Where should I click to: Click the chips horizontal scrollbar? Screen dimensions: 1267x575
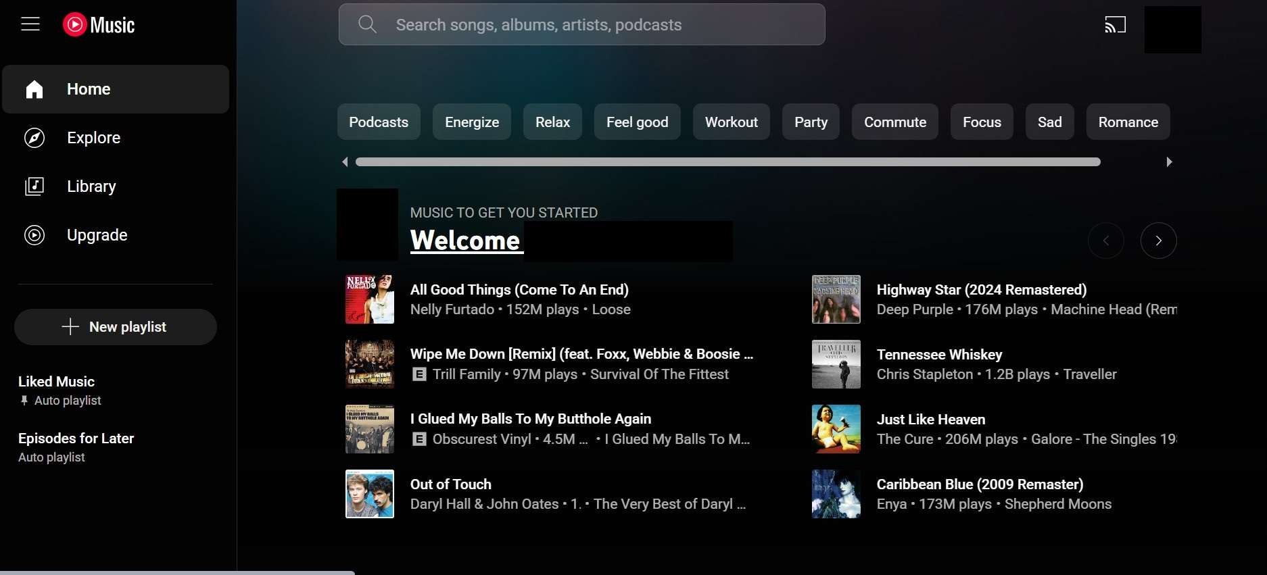click(x=728, y=161)
